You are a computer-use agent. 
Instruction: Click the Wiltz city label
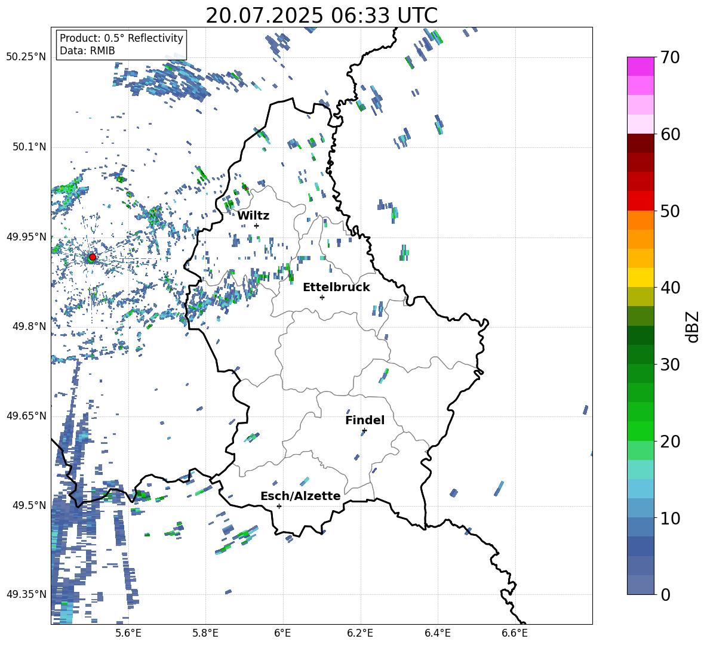(253, 216)
